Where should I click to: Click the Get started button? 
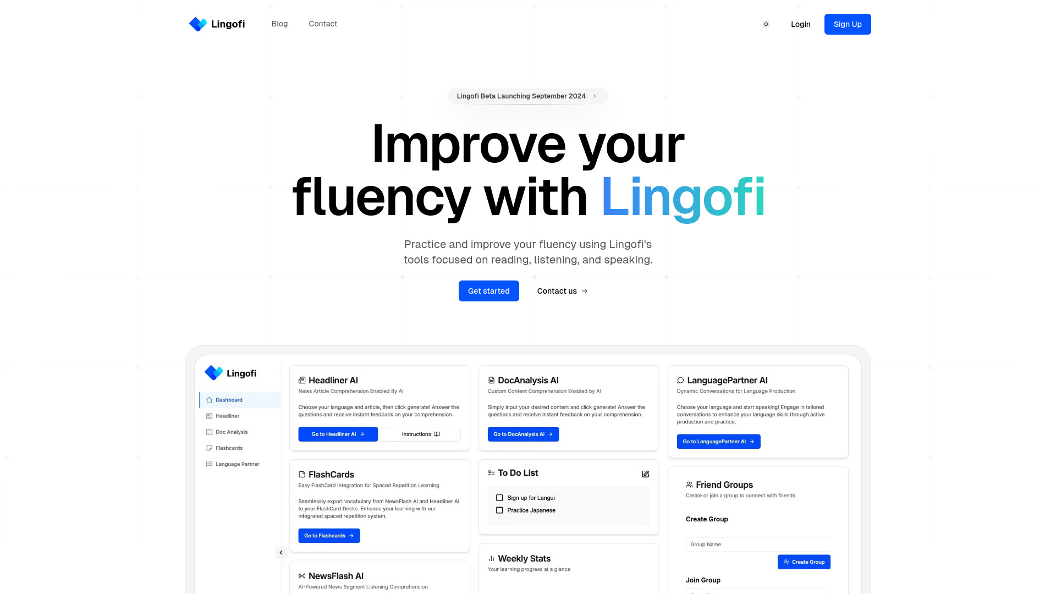488,291
